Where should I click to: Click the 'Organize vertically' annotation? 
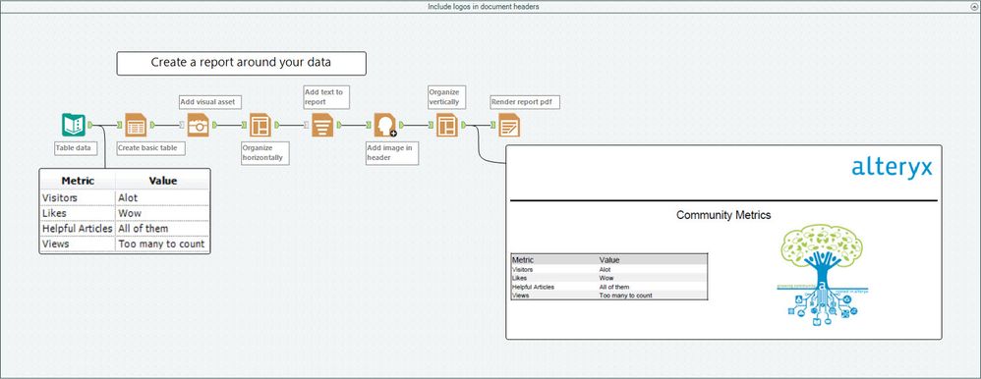tap(446, 96)
